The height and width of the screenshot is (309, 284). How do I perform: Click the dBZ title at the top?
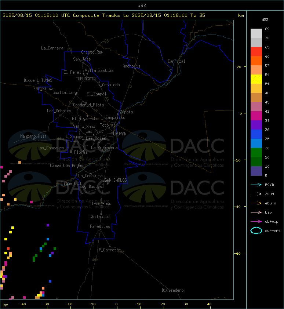(142, 6)
